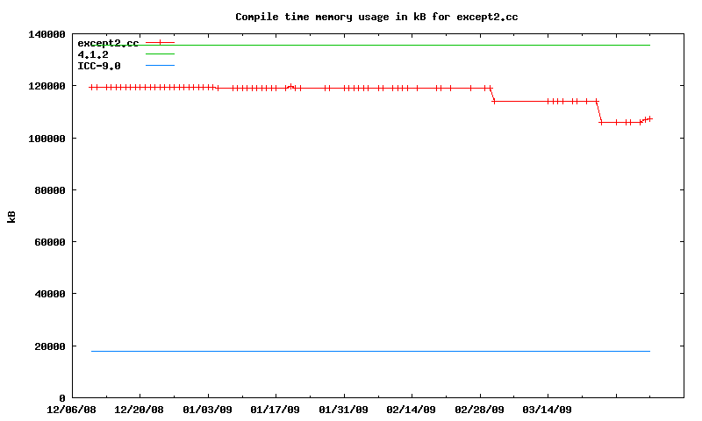The width and height of the screenshot is (702, 421).
Task: Select the 01/03/09 date label
Action: pyautogui.click(x=208, y=410)
